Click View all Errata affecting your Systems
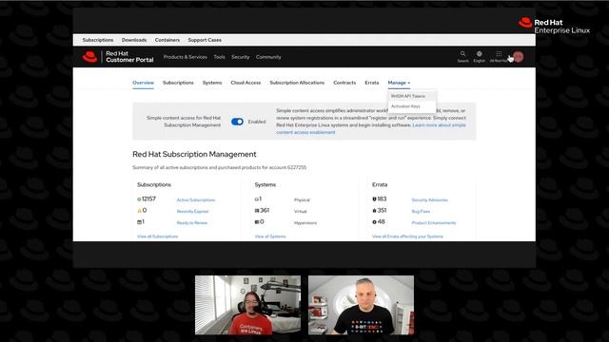 click(407, 237)
